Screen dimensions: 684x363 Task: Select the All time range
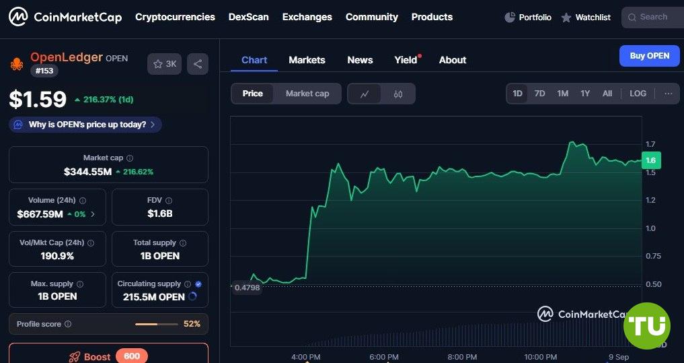[607, 94]
